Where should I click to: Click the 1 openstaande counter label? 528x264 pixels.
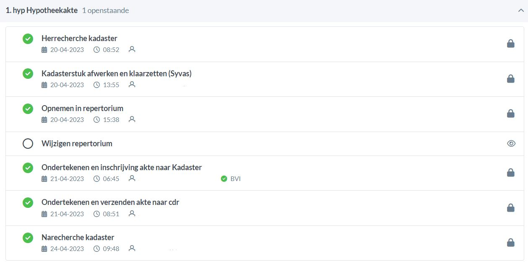point(106,11)
